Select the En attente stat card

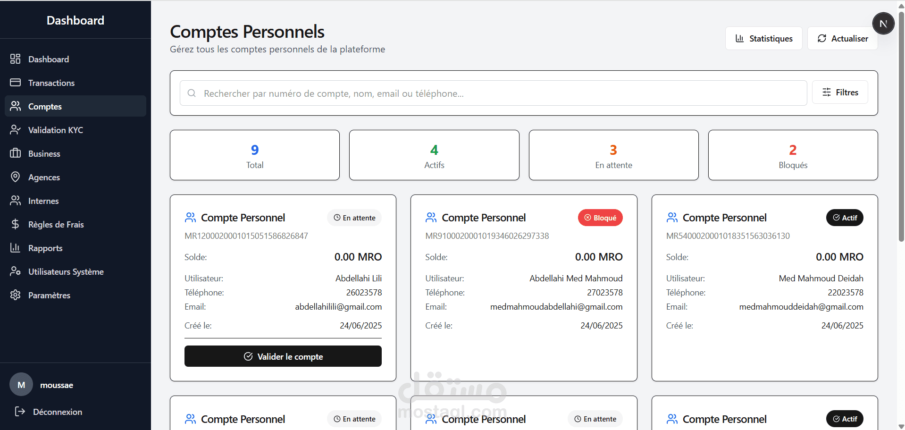(613, 155)
